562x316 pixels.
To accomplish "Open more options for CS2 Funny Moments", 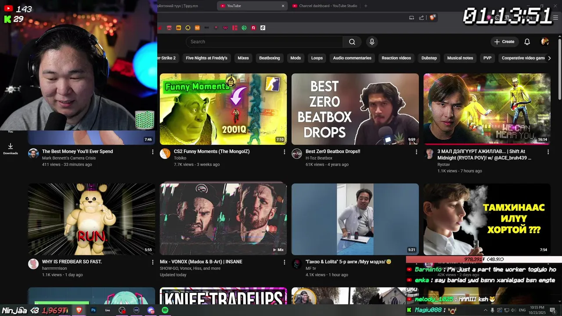I will pos(285,152).
